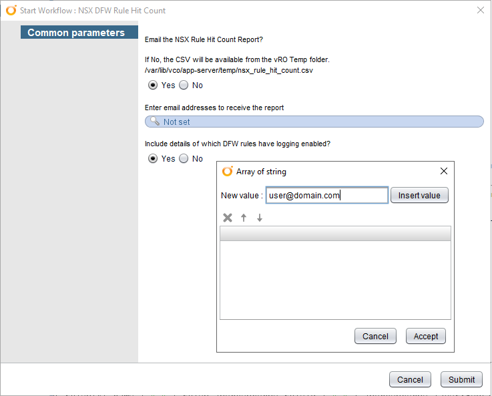Cancel the Array of string dialog

pyautogui.click(x=375, y=336)
